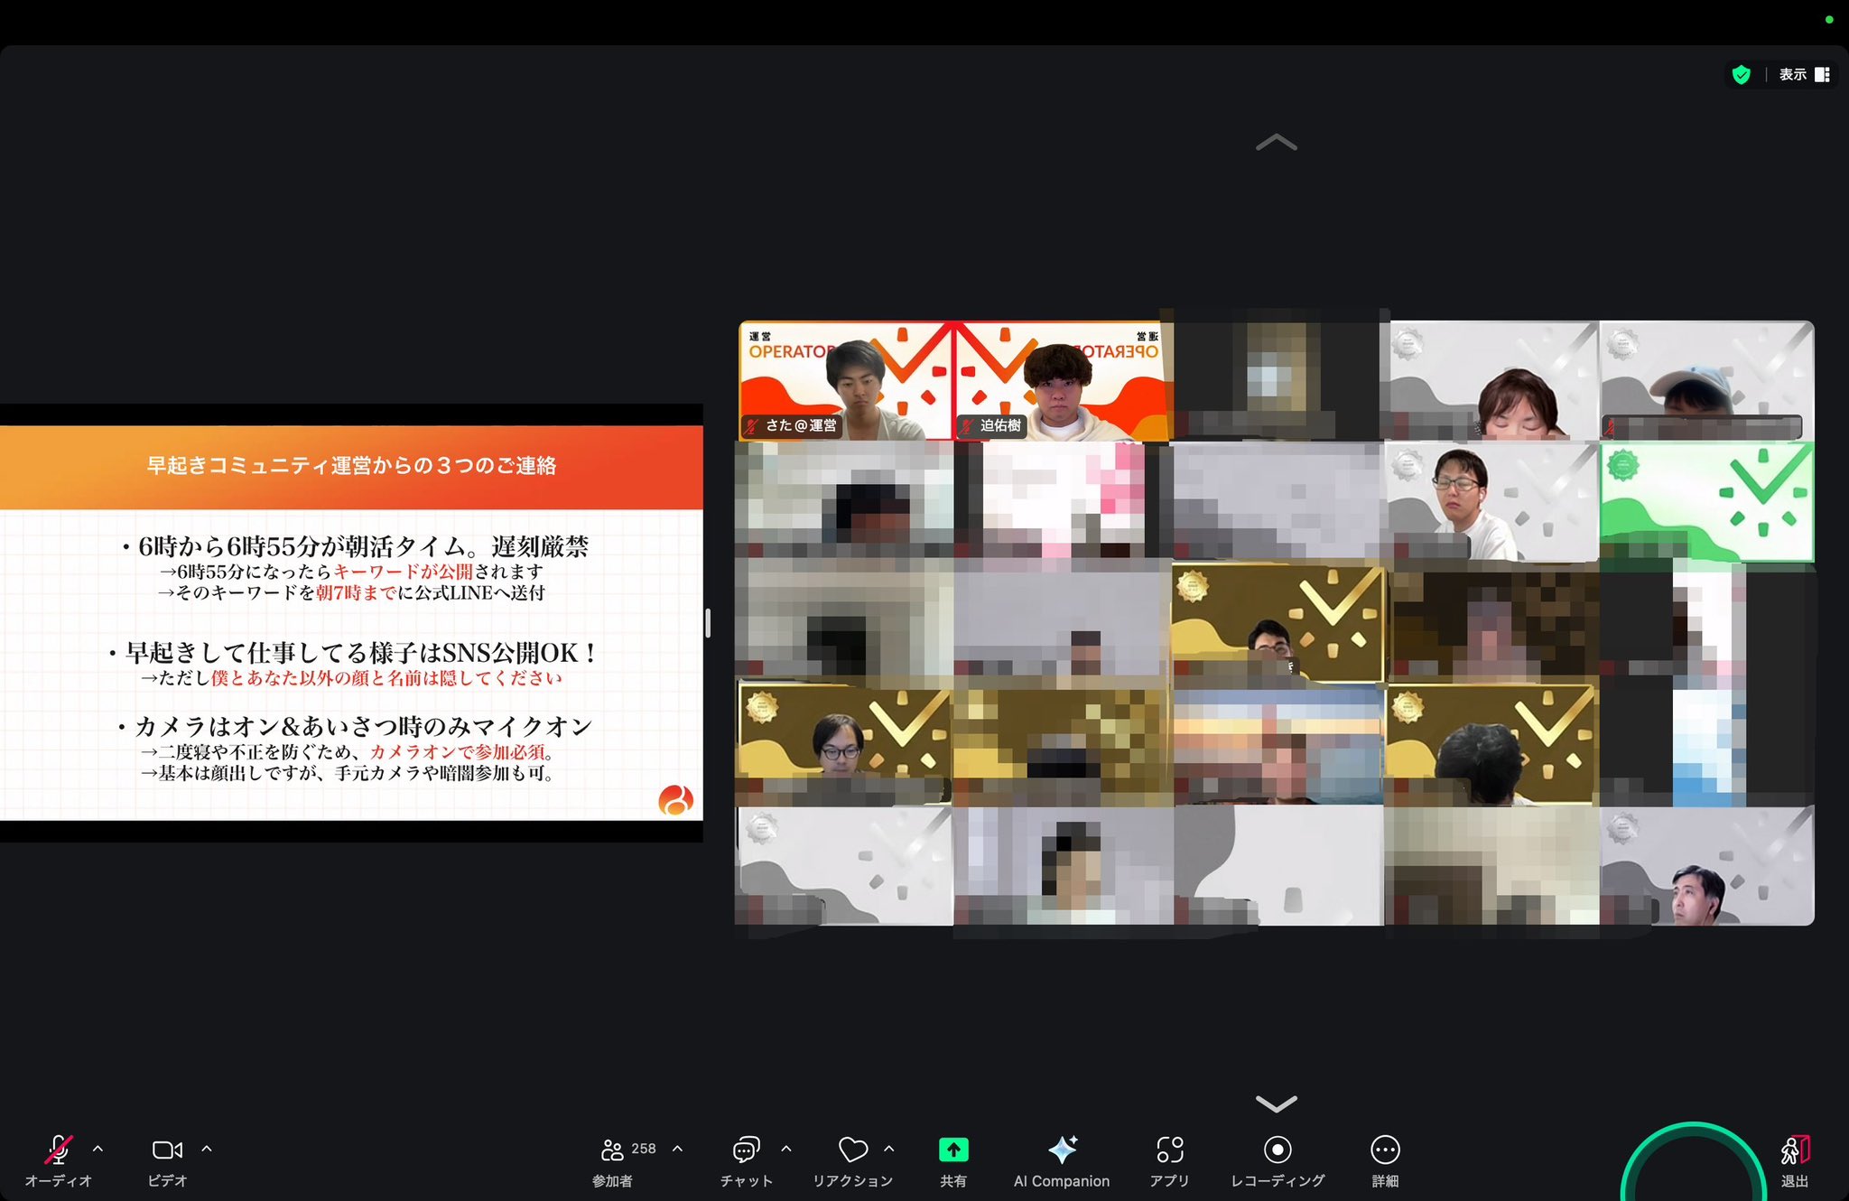The image size is (1849, 1201).
Task: Click the orange logo on slide corner
Action: tap(675, 800)
